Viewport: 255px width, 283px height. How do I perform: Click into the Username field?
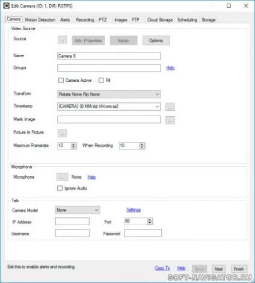[72, 233]
